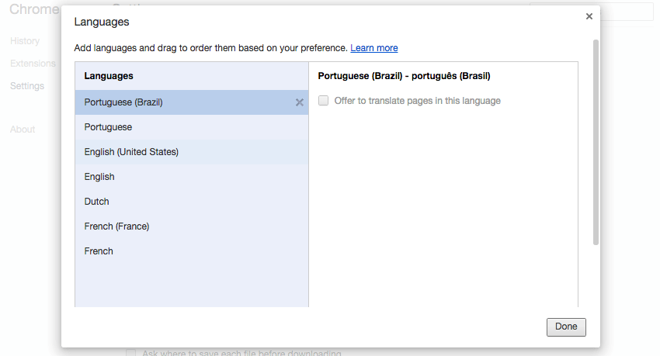Viewport: 660px width, 356px height.
Task: Choose English (United States) from the list
Action: point(131,152)
